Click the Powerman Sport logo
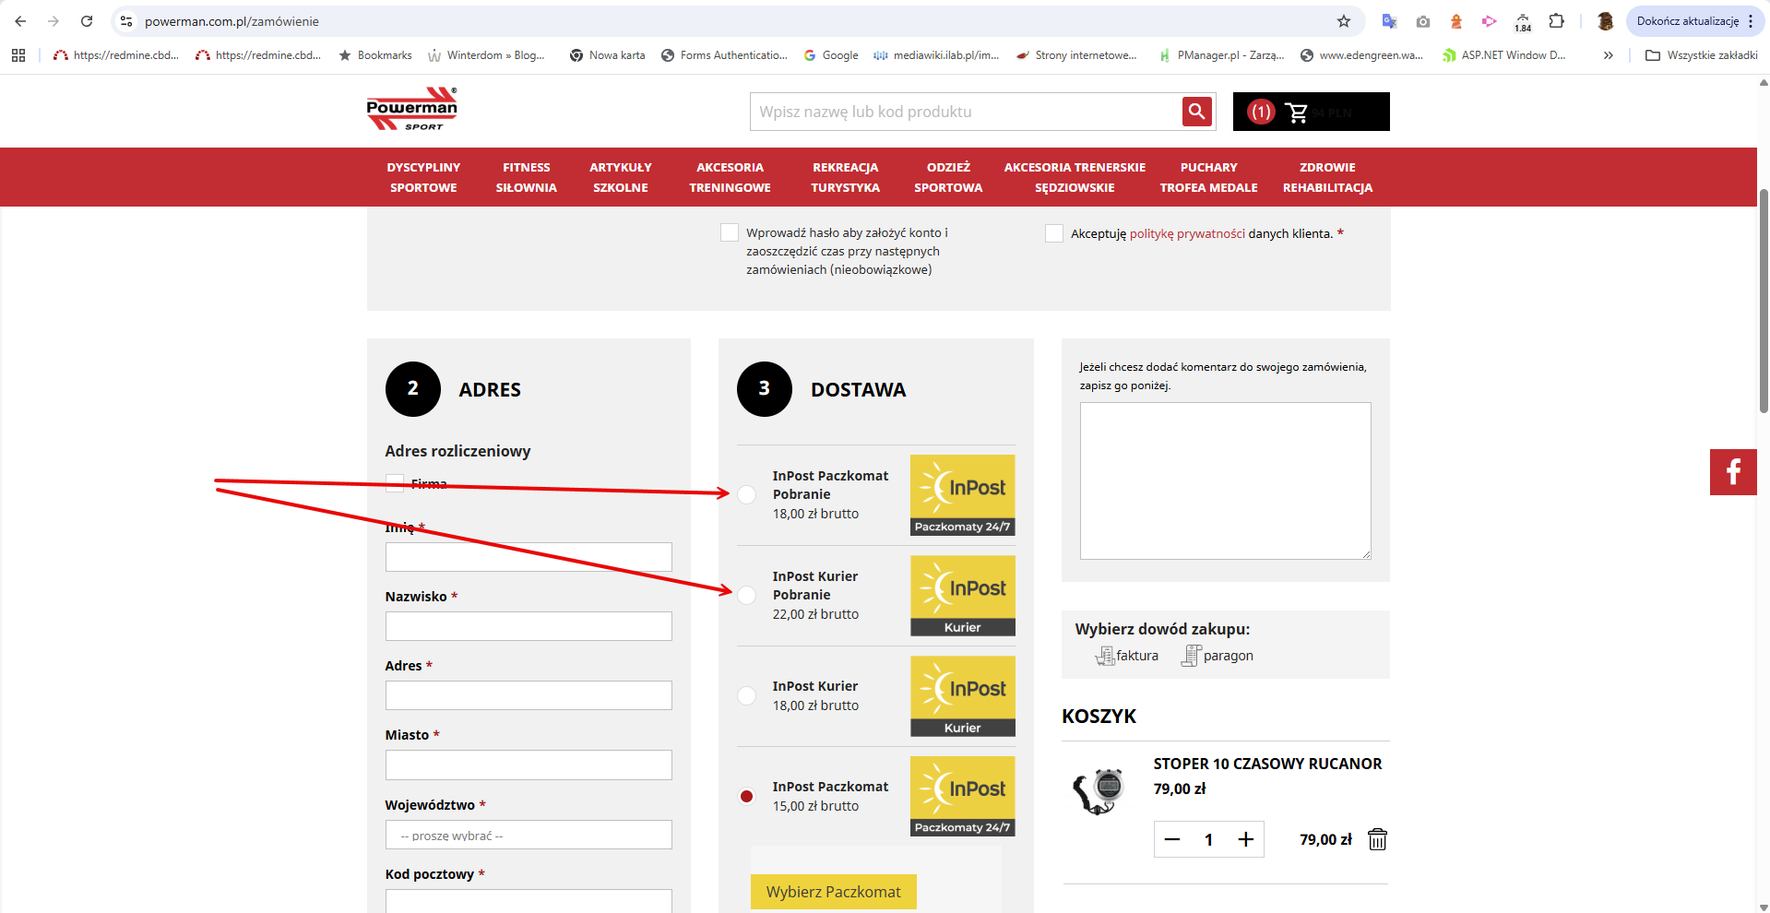Viewport: 1770px width, 913px height. (x=412, y=110)
